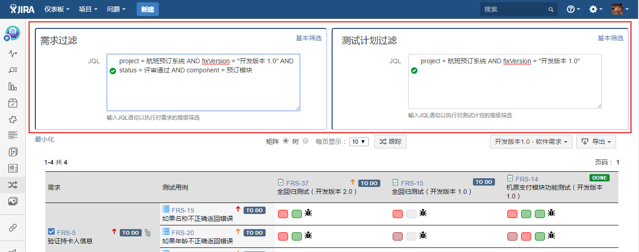Select the 树 radio button
The width and height of the screenshot is (639, 252).
pos(306,141)
